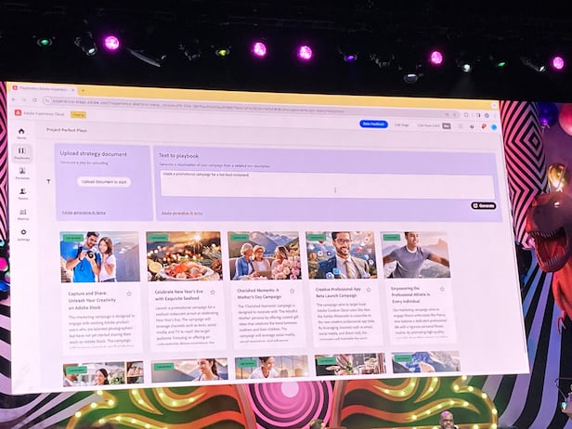Click the Beta Feedback button
Screen dimensions: 572x429
click(373, 123)
